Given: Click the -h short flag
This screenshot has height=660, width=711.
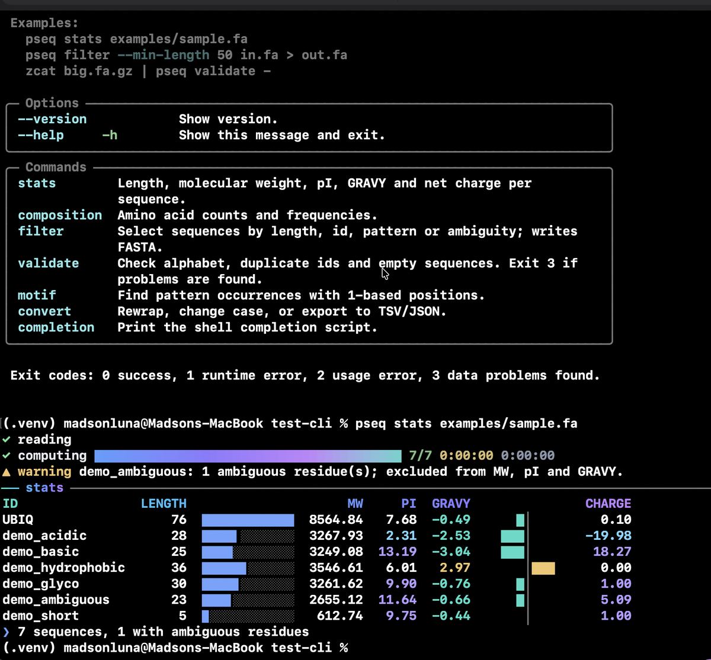Looking at the screenshot, I should point(110,135).
